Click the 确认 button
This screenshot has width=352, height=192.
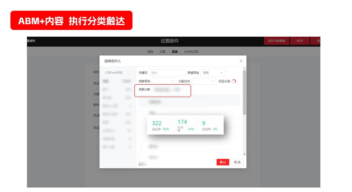pos(223,162)
